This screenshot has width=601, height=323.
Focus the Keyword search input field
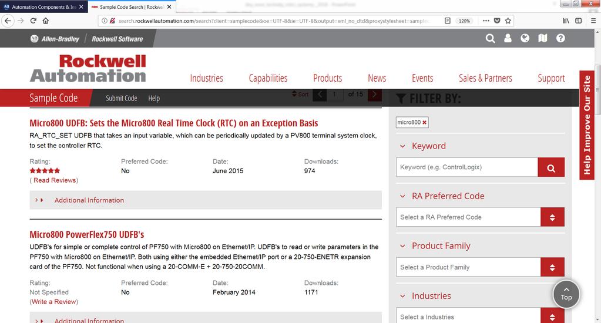coord(467,167)
